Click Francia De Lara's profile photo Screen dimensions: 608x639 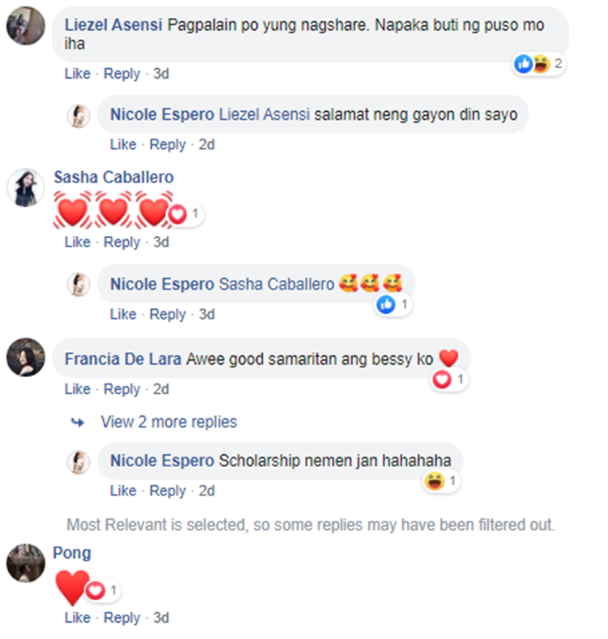tap(26, 358)
